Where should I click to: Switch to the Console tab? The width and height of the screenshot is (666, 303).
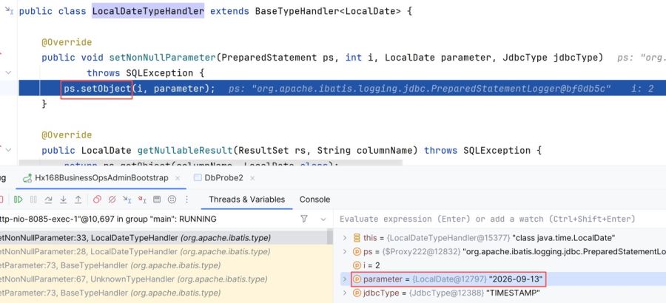tap(314, 200)
